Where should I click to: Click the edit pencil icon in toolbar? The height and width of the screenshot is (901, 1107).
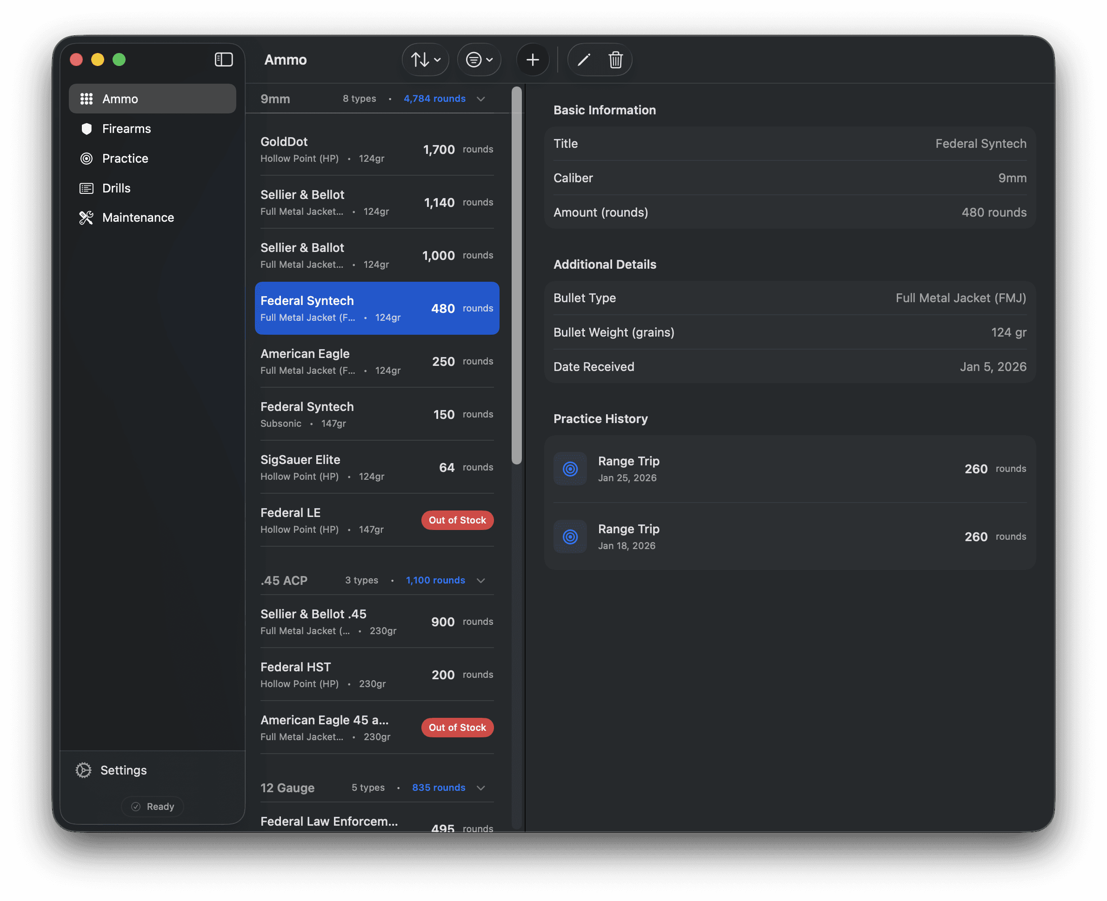pos(583,60)
